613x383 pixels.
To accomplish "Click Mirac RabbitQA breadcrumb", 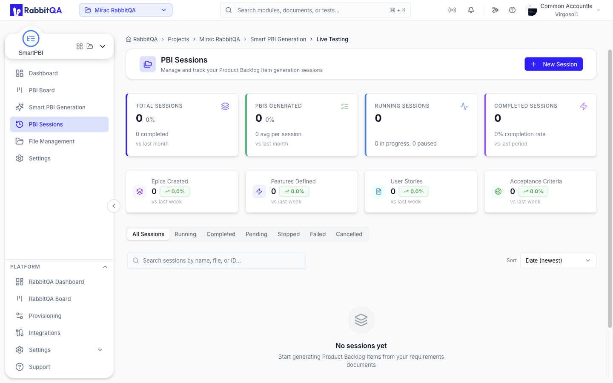I will [x=220, y=39].
